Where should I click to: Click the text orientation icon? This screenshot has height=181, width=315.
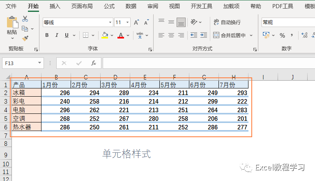pyautogui.click(x=194, y=22)
